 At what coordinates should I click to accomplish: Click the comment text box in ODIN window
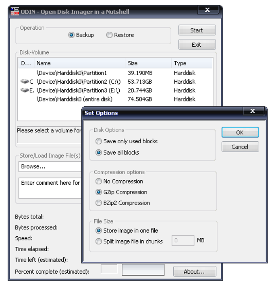50,188
